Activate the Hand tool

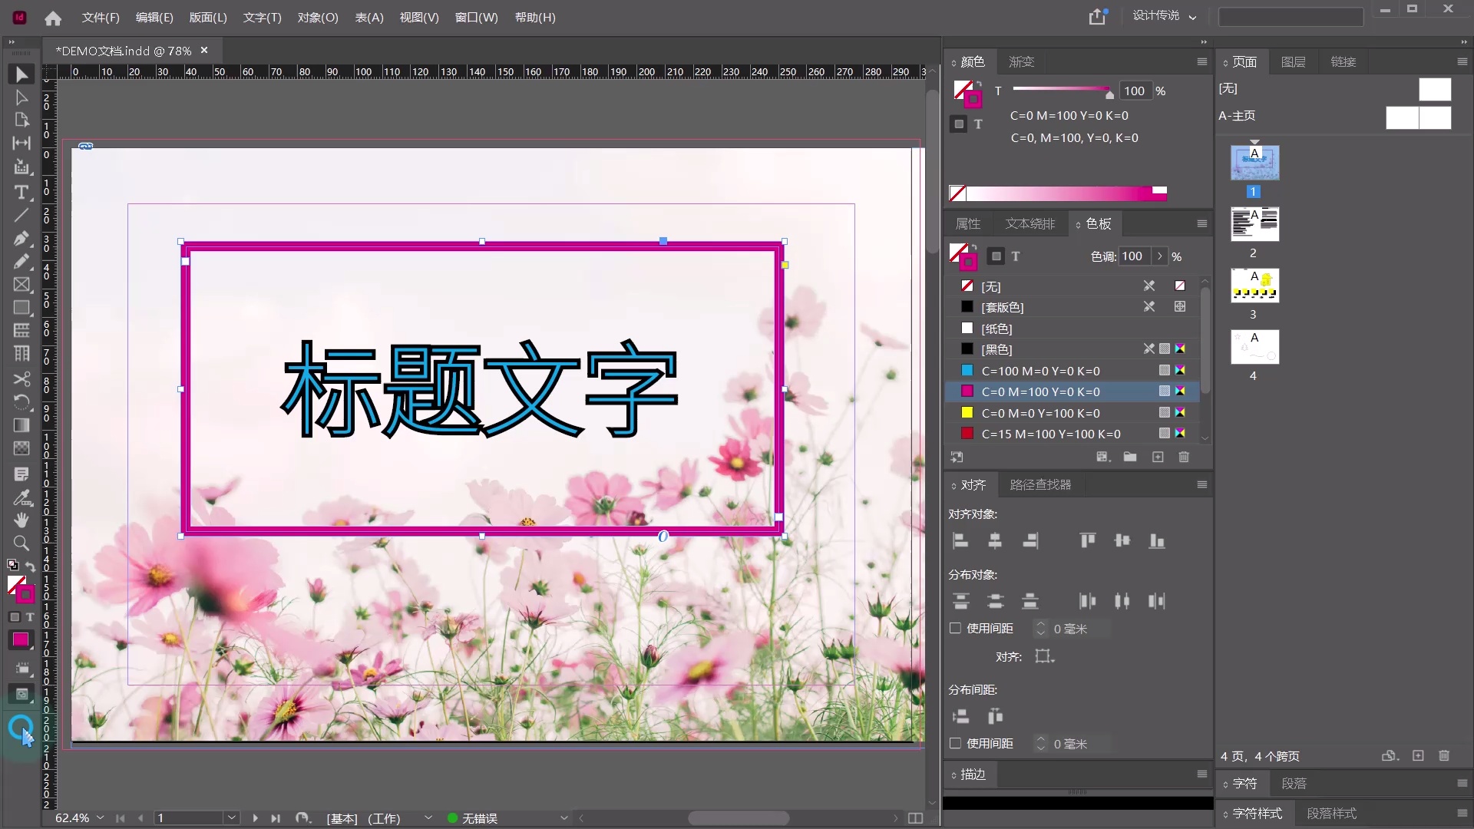point(22,520)
